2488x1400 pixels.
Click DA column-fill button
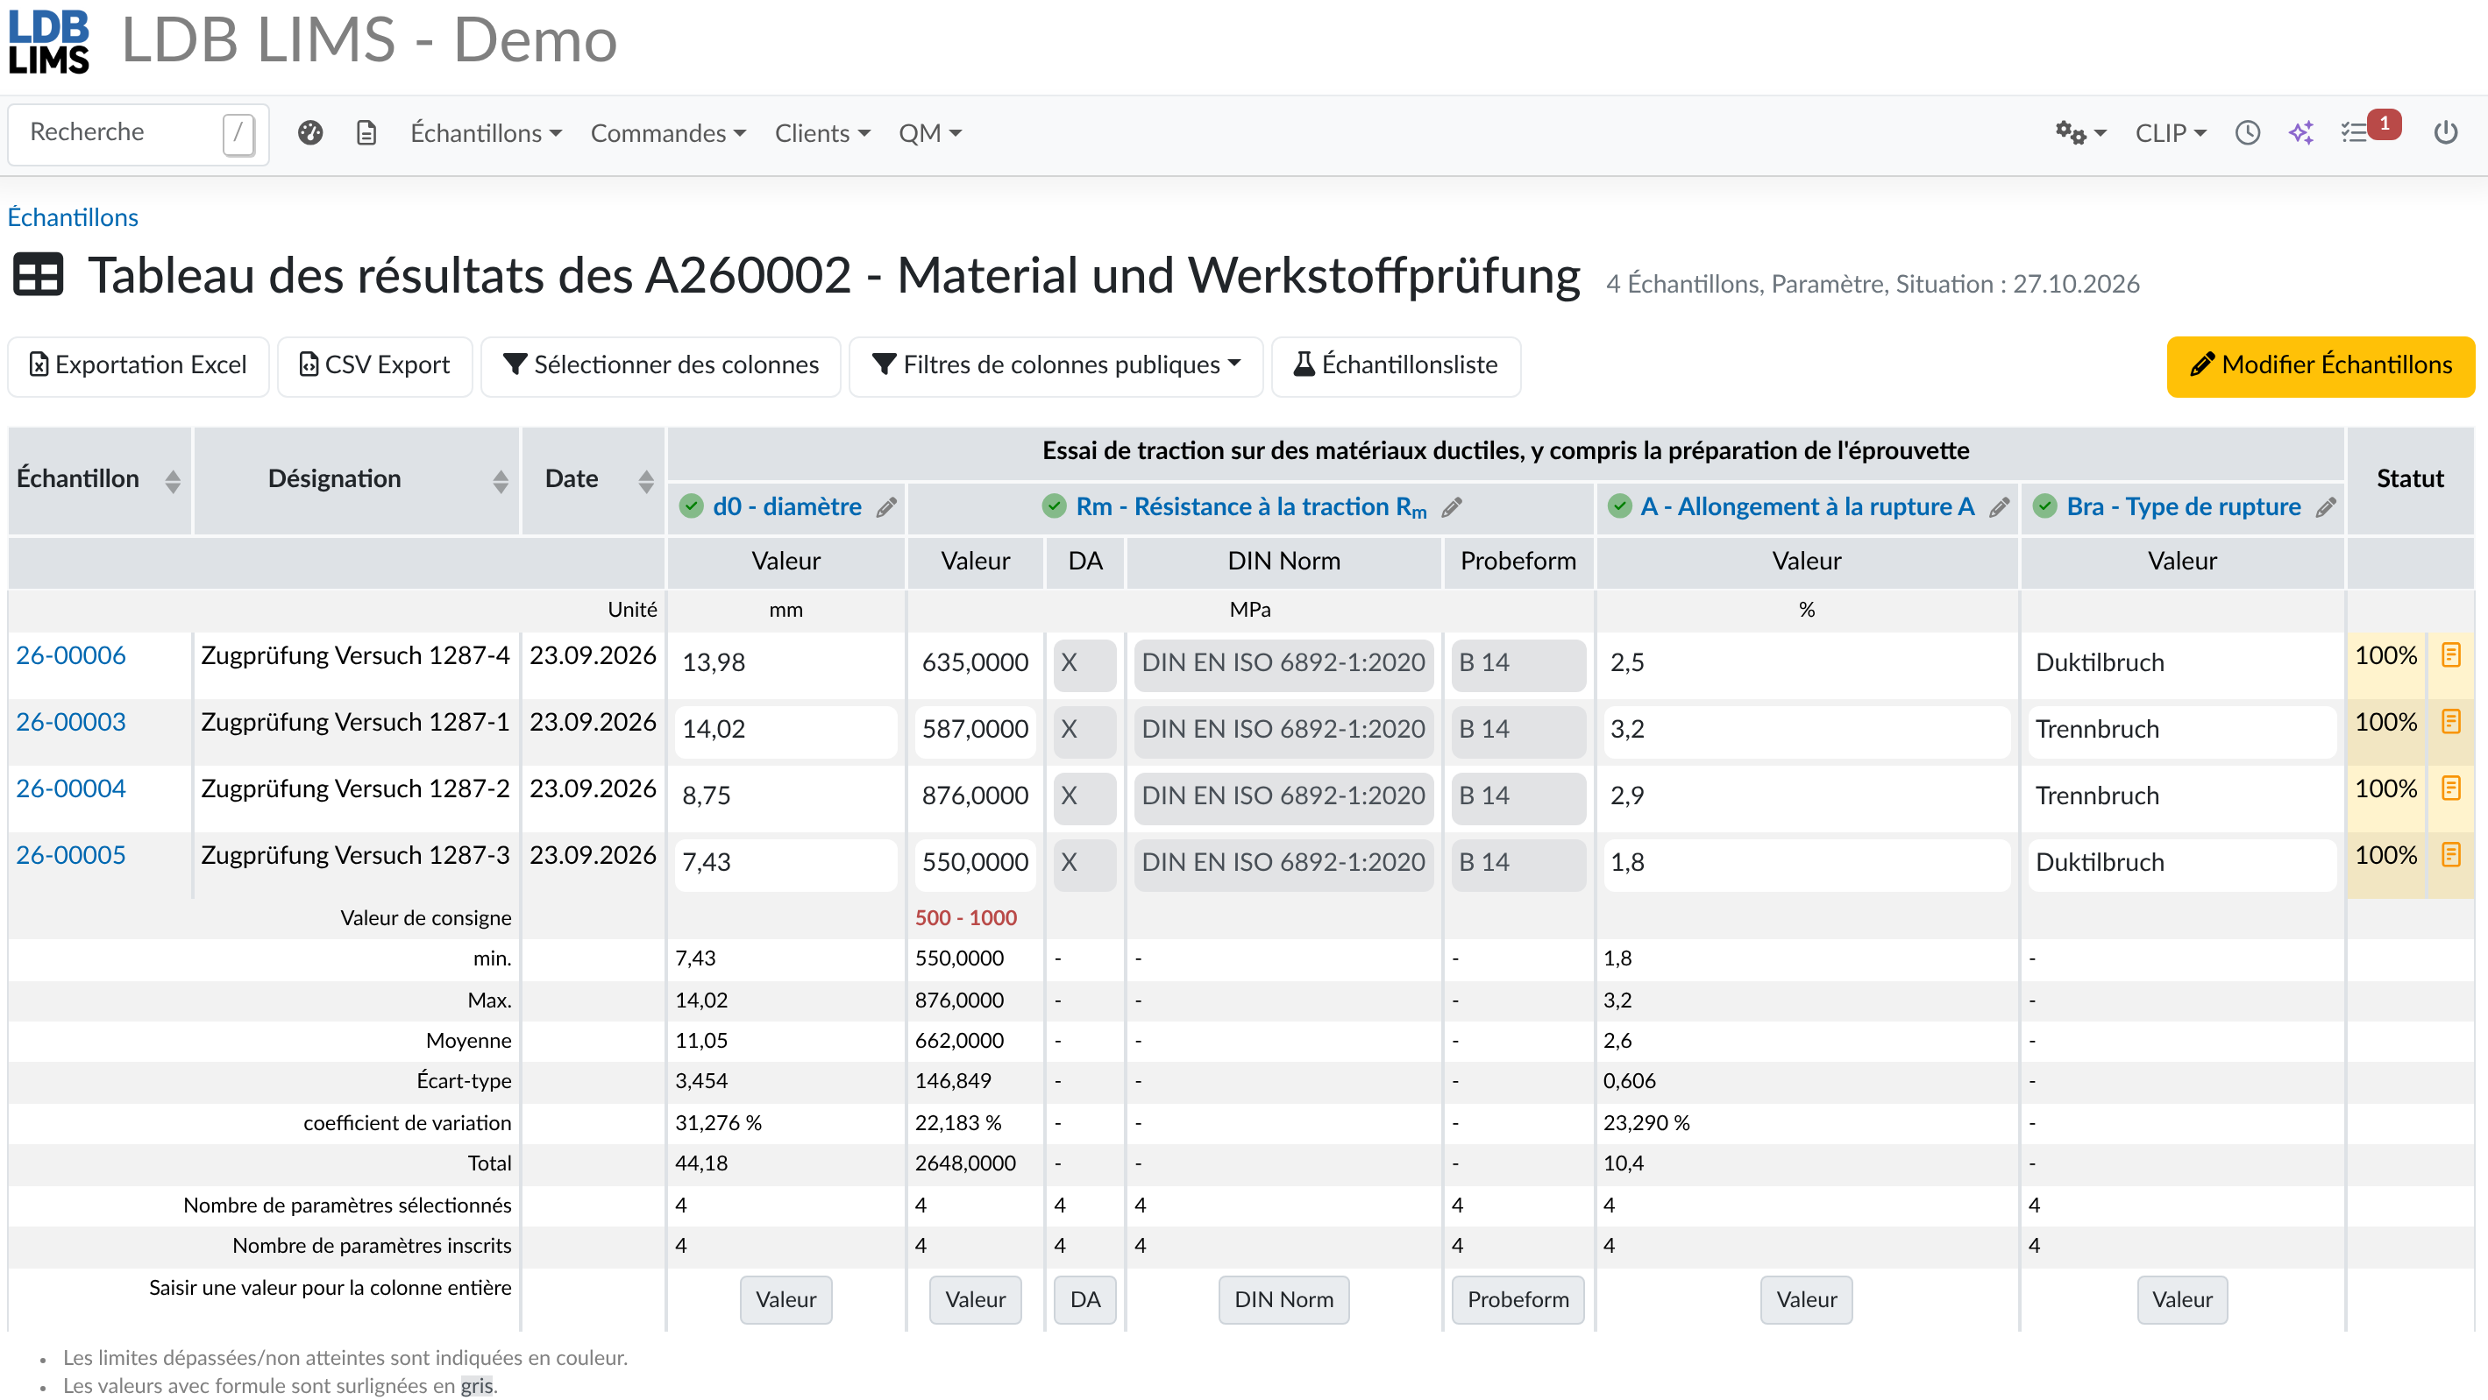tap(1084, 1299)
